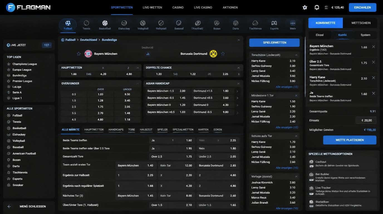Select the Tennis sport icon

tap(86, 25)
